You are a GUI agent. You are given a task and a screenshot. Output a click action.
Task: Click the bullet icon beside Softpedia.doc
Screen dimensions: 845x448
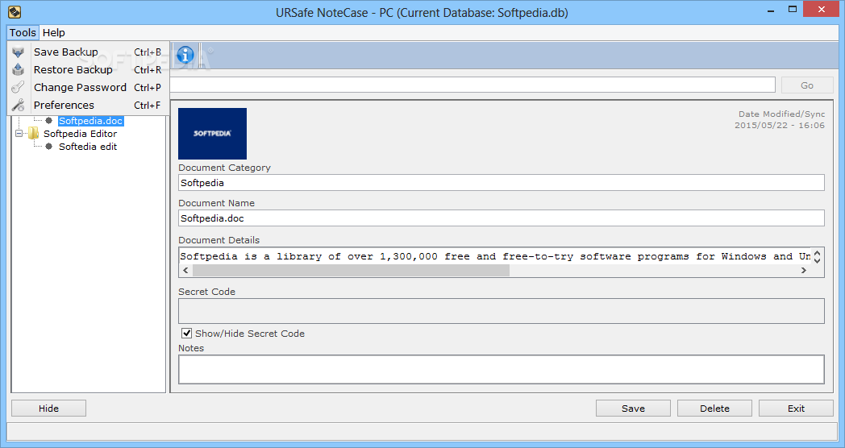coord(49,121)
